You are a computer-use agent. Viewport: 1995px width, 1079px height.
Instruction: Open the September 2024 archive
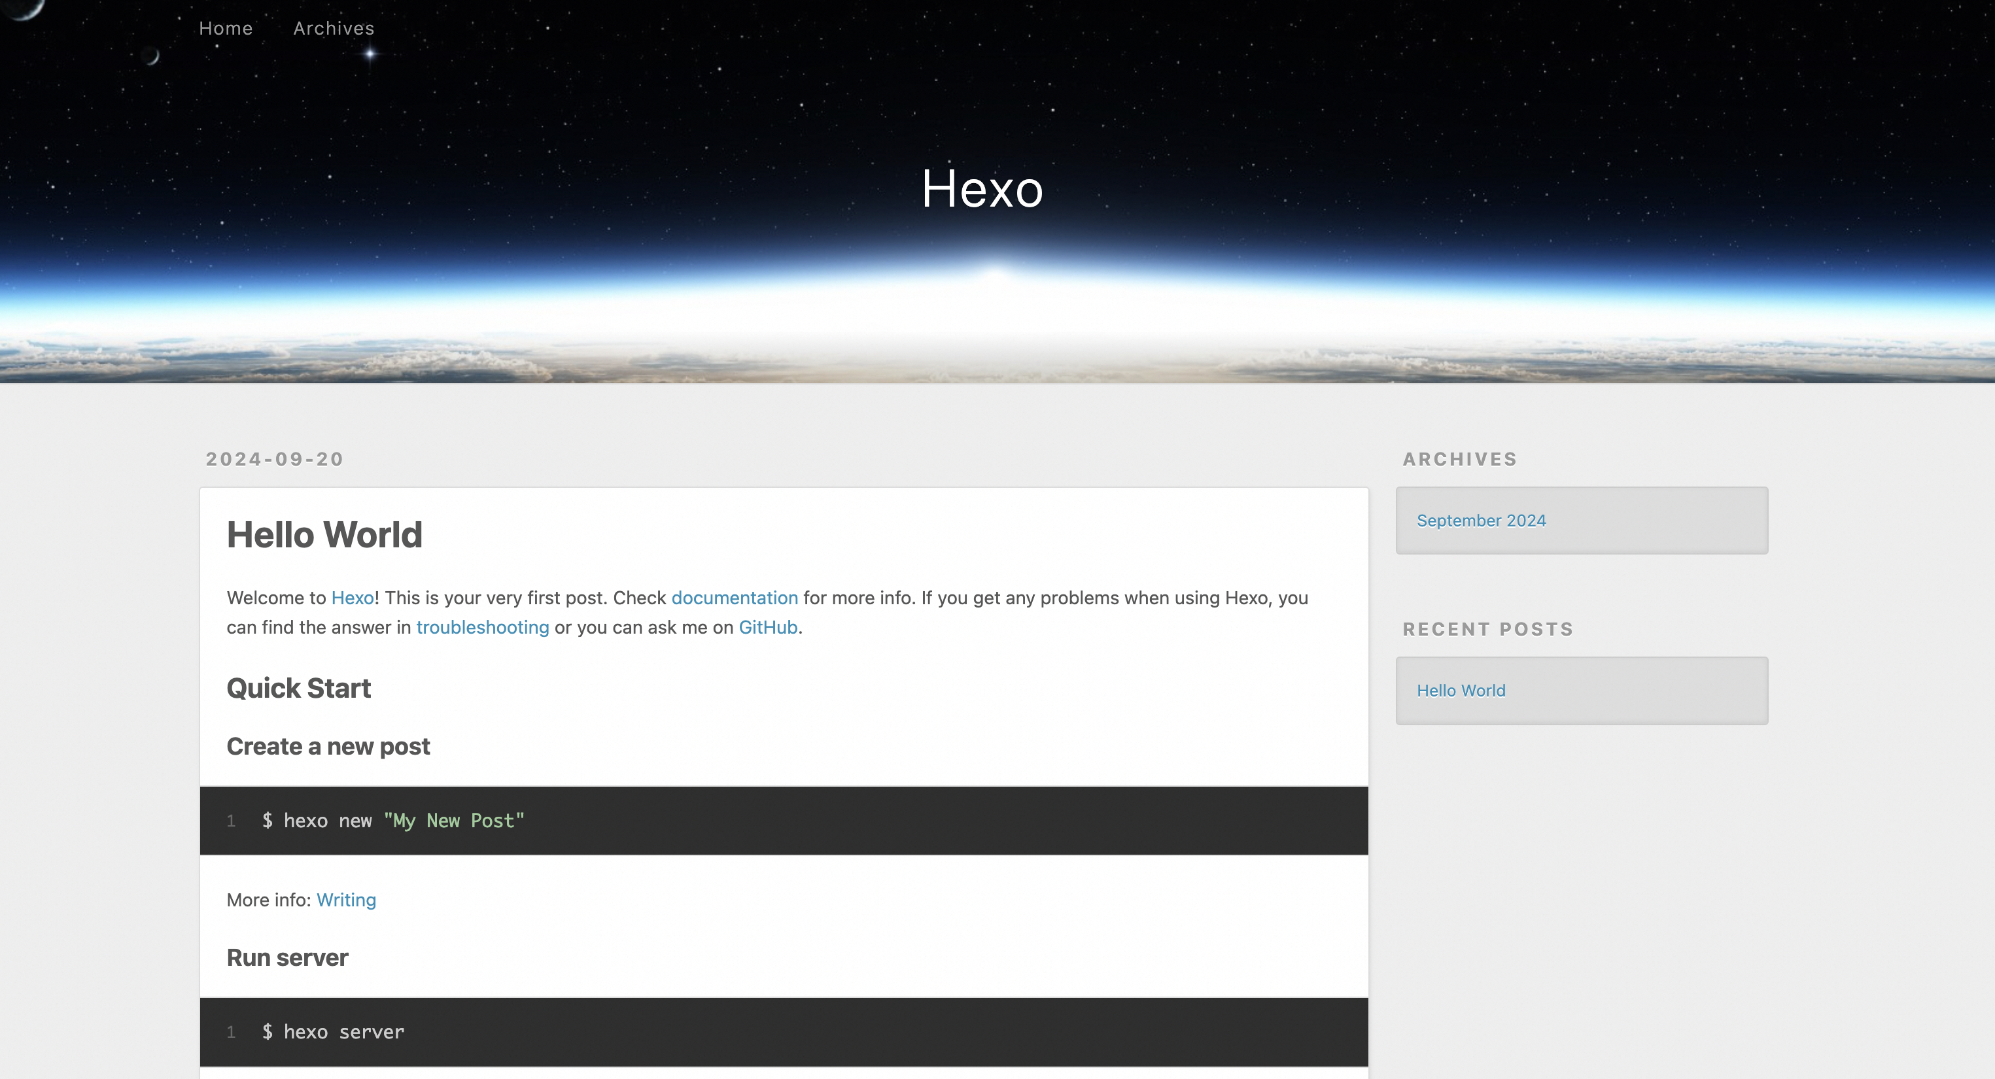(1480, 521)
